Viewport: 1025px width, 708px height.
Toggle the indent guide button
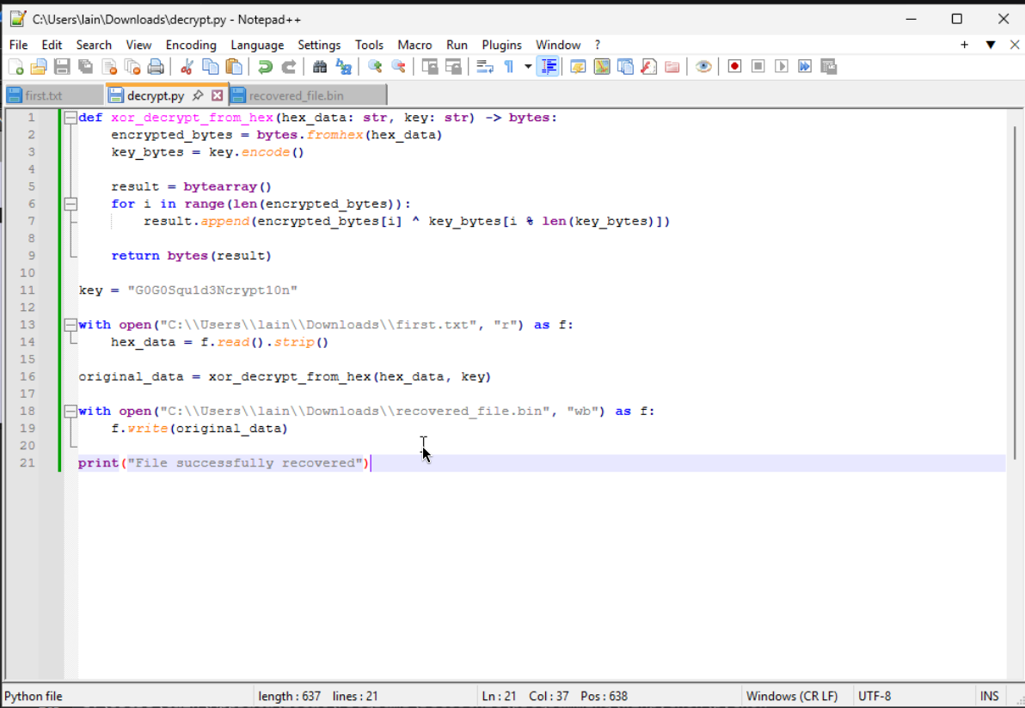tap(548, 67)
